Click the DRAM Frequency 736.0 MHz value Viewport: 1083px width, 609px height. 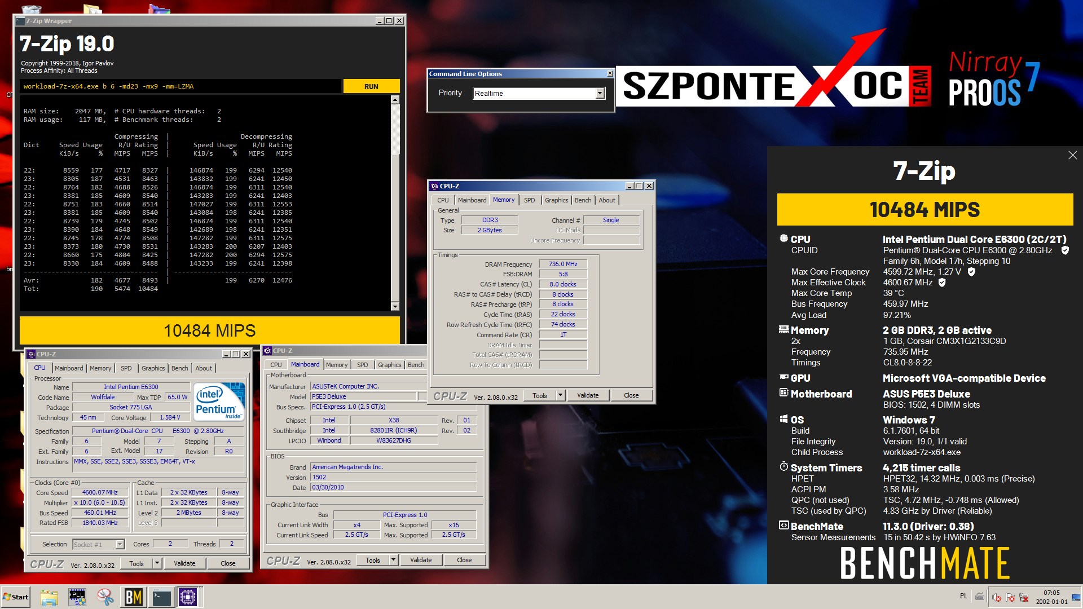[563, 264]
